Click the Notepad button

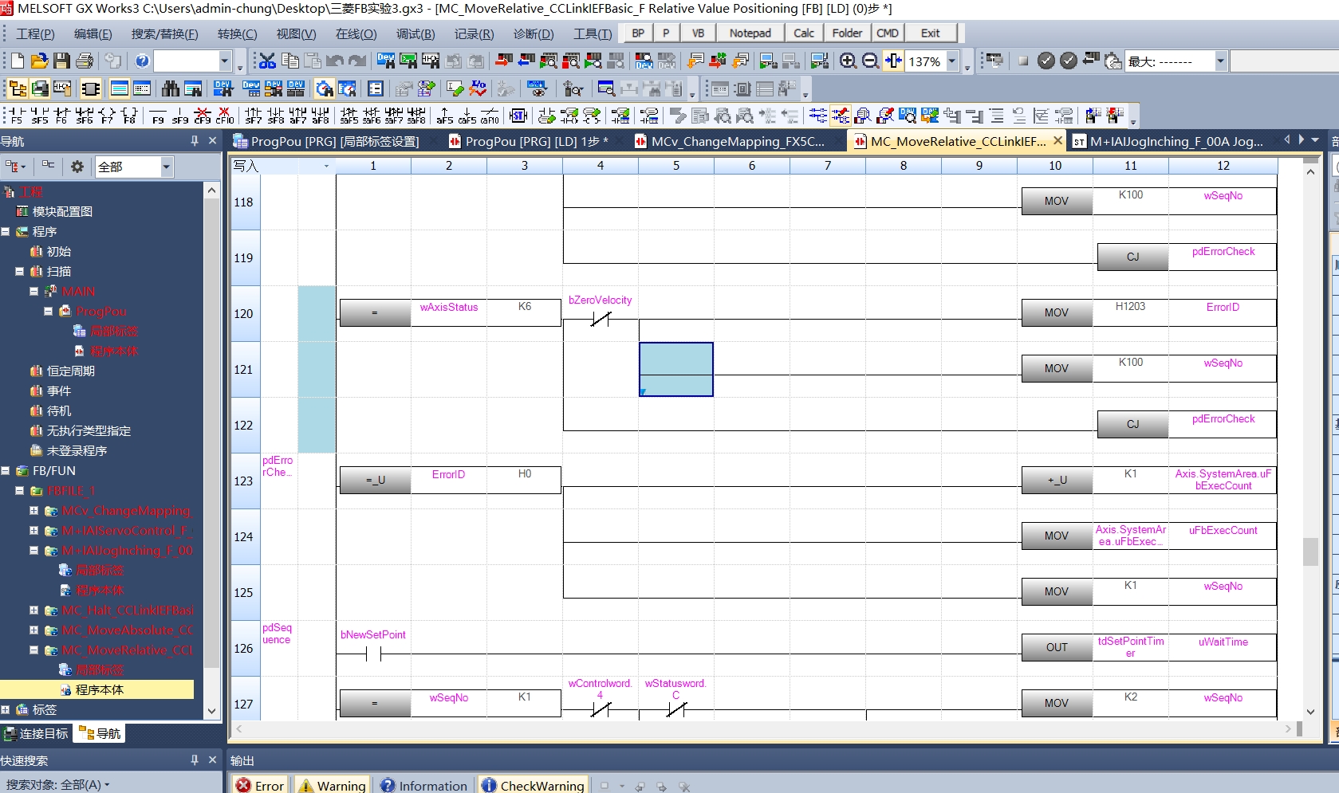click(750, 33)
